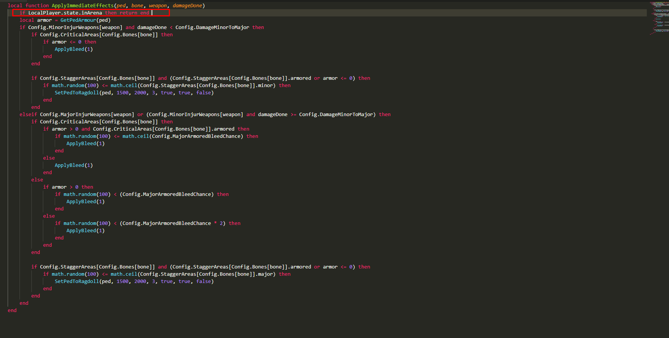669x338 pixels.
Task: Click the bone parameter in function signature
Action: (x=137, y=6)
